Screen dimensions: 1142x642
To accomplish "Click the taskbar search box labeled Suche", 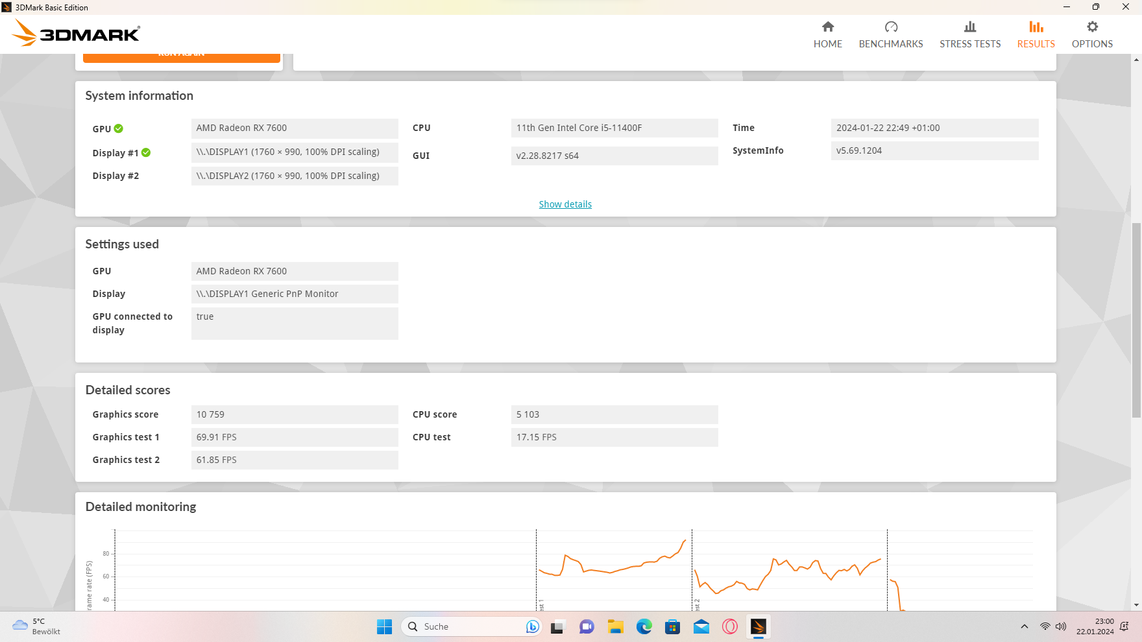I will point(472,626).
